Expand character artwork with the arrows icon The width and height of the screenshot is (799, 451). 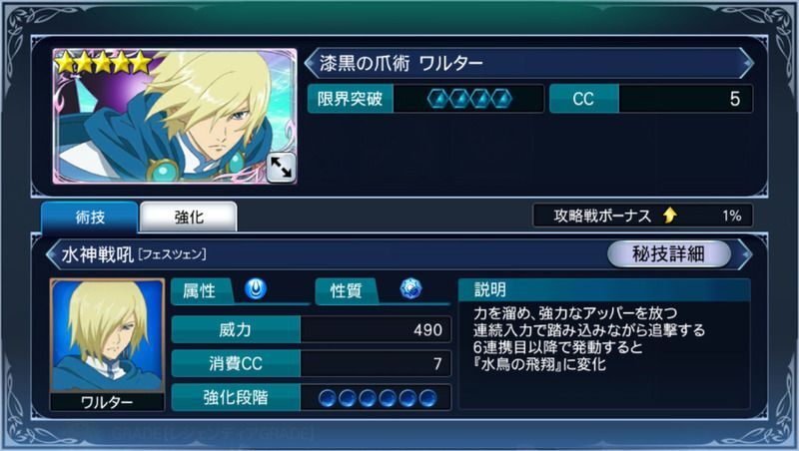(281, 167)
